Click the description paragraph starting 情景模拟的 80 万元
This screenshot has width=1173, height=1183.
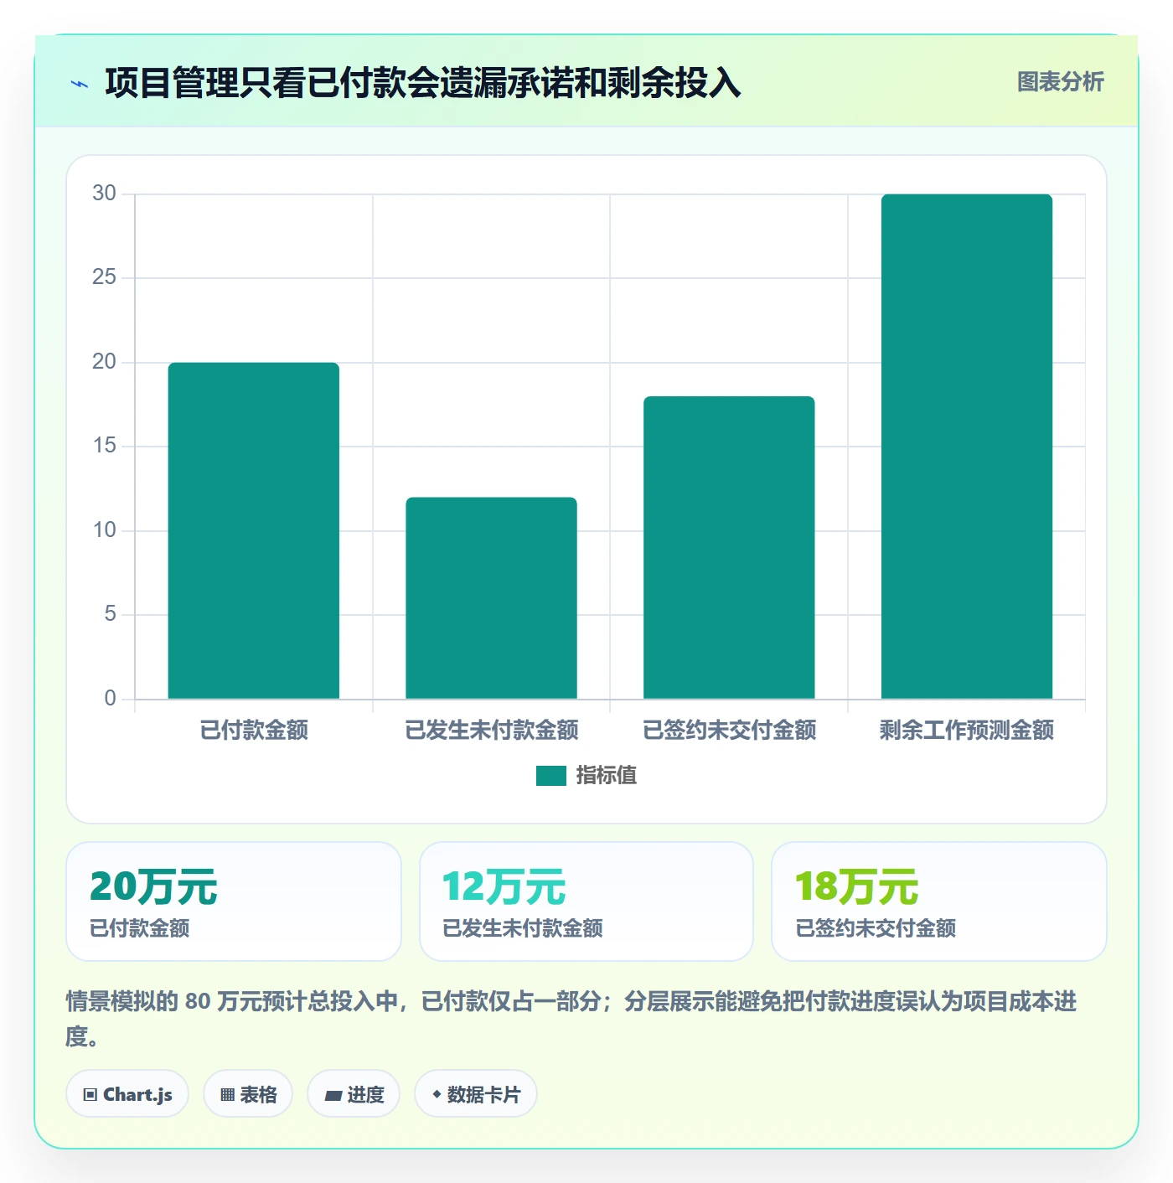[x=571, y=1019]
